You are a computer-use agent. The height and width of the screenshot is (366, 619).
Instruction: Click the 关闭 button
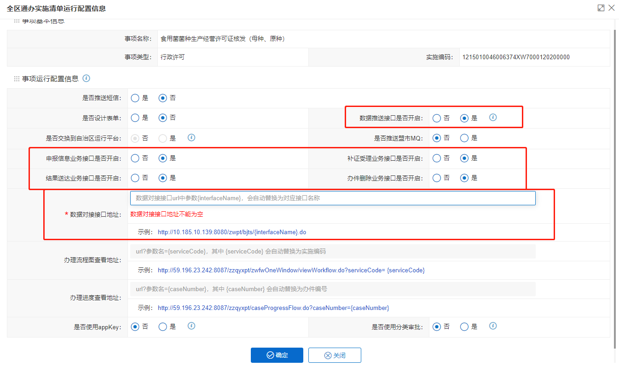coord(335,355)
